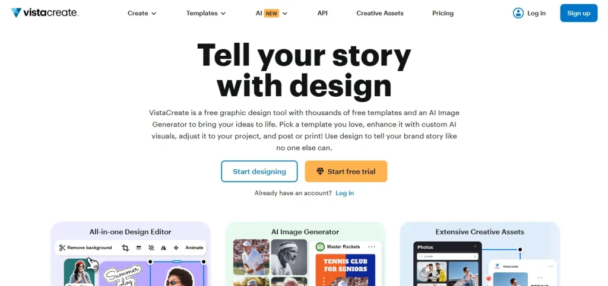The image size is (608, 286).
Task: Click the Log in link below buttons
Action: 344,193
